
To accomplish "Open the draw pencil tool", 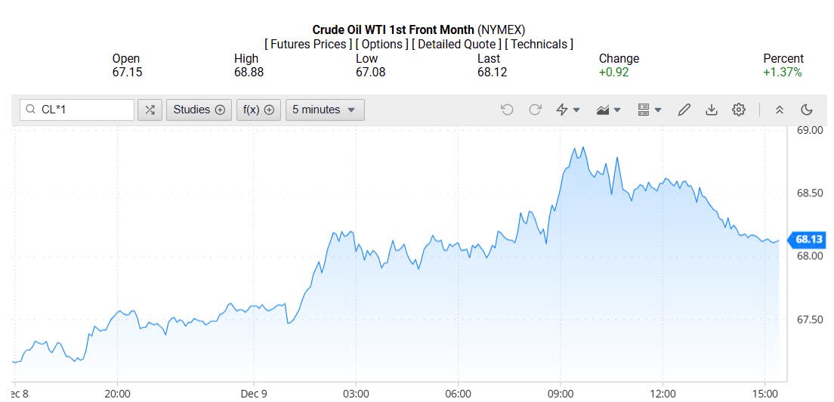I will pos(684,110).
